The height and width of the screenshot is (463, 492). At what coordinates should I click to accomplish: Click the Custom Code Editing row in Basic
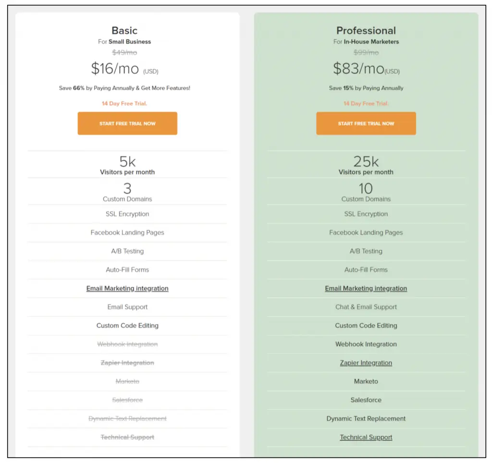click(x=127, y=326)
